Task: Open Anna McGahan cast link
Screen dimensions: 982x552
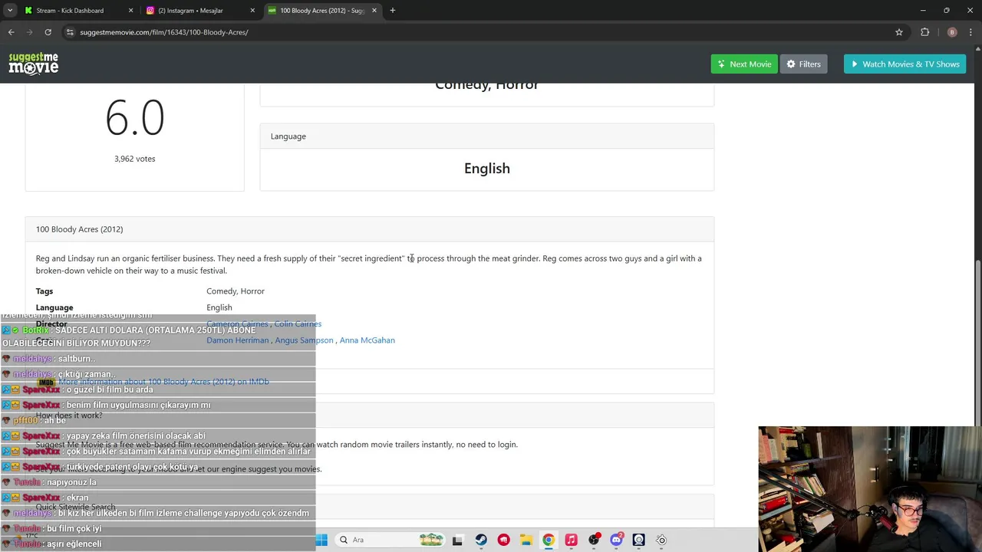Action: click(367, 340)
